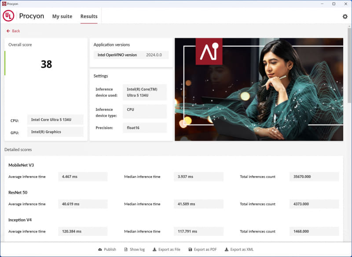Viewport: 352px width, 257px height.
Task: Click the Export as PDF icon
Action: (191, 249)
